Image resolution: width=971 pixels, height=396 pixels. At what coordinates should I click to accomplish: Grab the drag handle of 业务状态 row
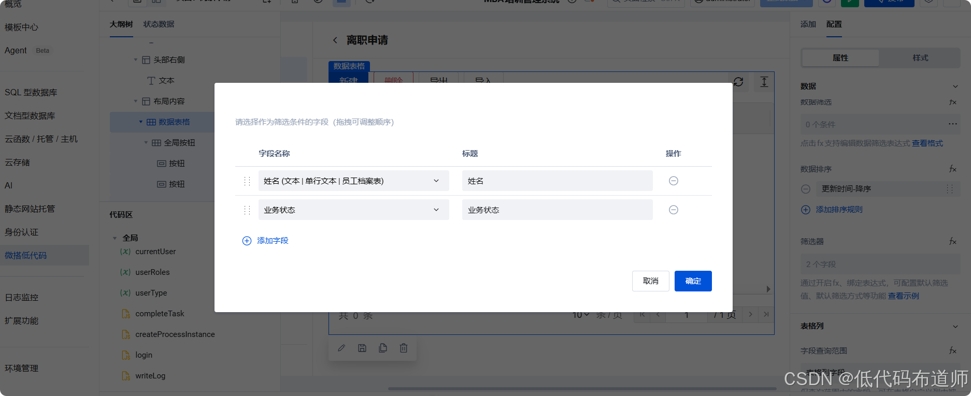(x=247, y=210)
